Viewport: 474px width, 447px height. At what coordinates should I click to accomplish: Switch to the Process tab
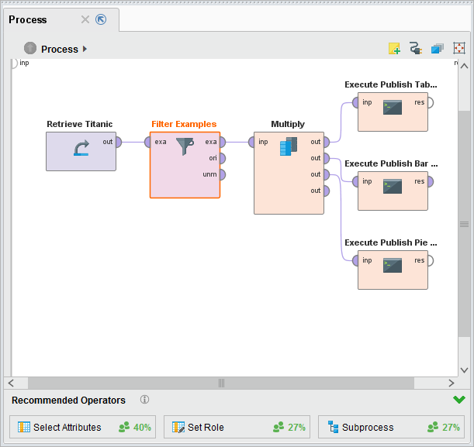(28, 19)
